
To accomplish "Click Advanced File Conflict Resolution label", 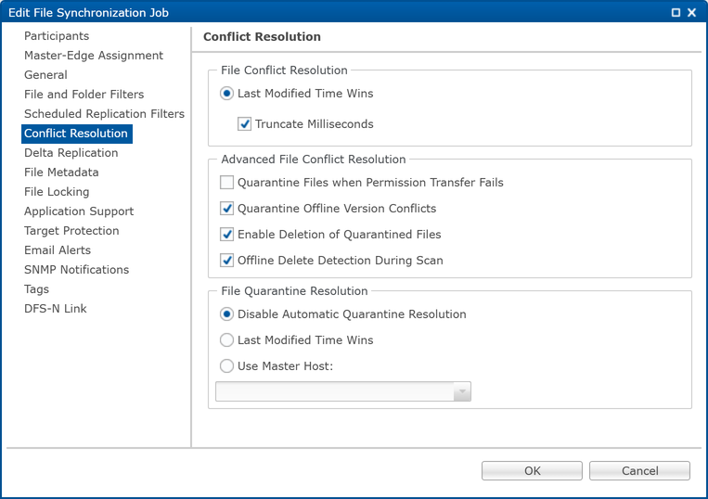I will coord(314,160).
